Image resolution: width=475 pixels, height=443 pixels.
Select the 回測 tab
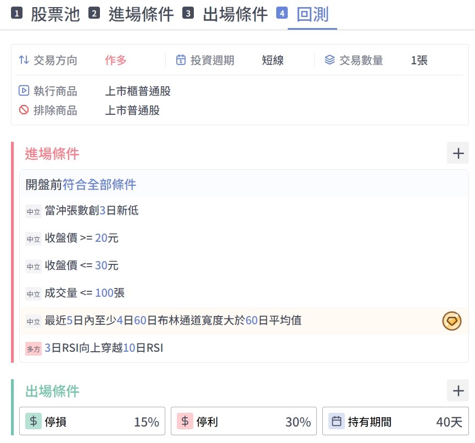(312, 14)
